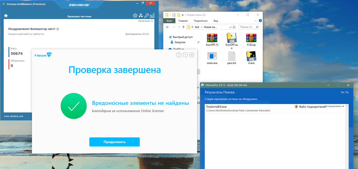
Task: Minimize the F-Secure scanner dialog
Action: coord(185,55)
